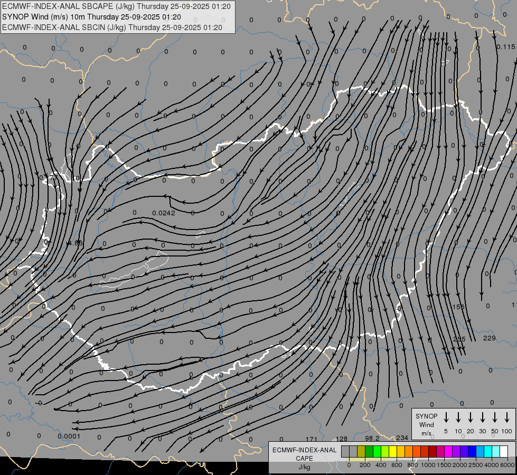Click the 171 value on the map

[311, 439]
